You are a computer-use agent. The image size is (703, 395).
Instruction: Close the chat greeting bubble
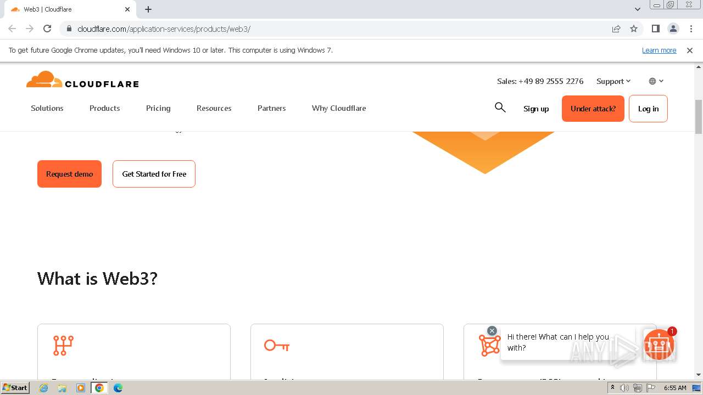click(492, 331)
